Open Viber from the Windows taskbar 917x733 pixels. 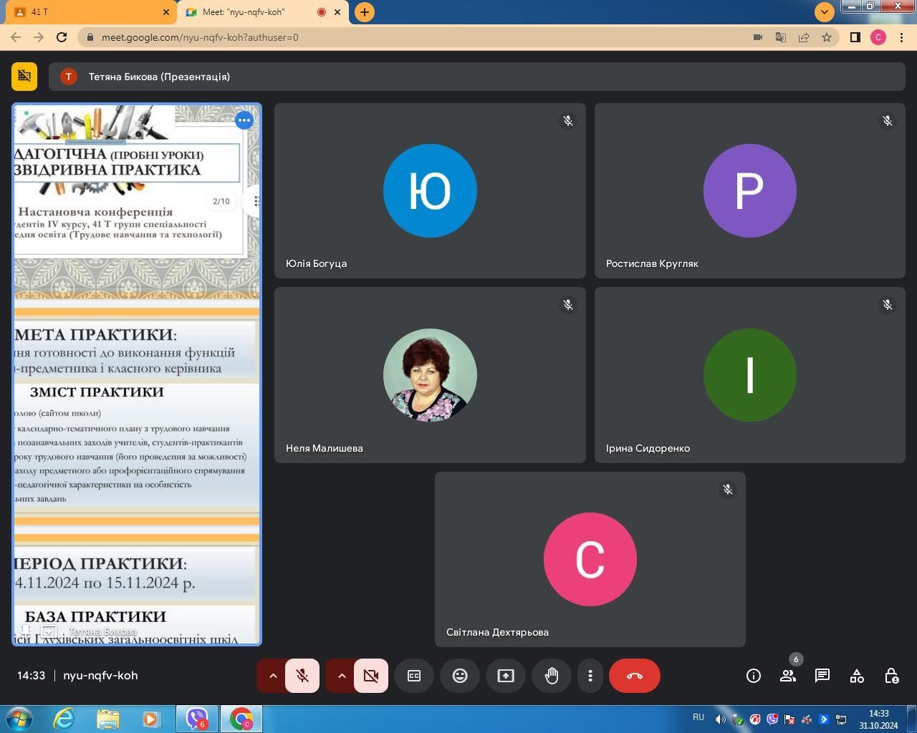(196, 718)
